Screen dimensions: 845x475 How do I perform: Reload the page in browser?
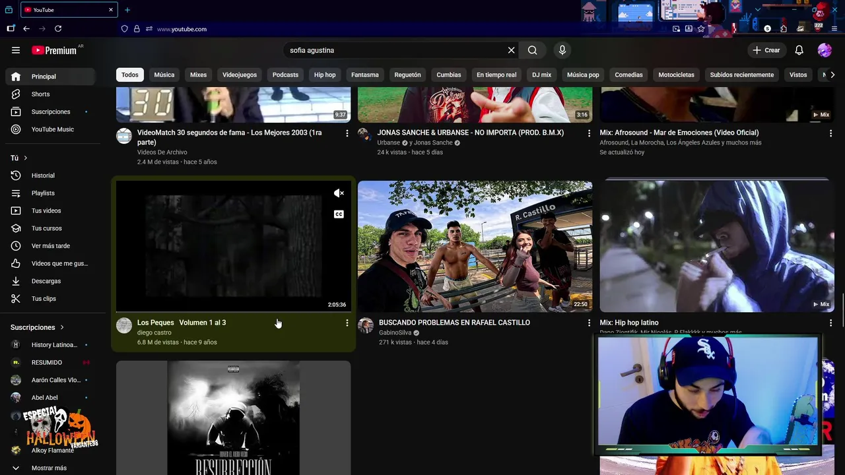pos(58,29)
